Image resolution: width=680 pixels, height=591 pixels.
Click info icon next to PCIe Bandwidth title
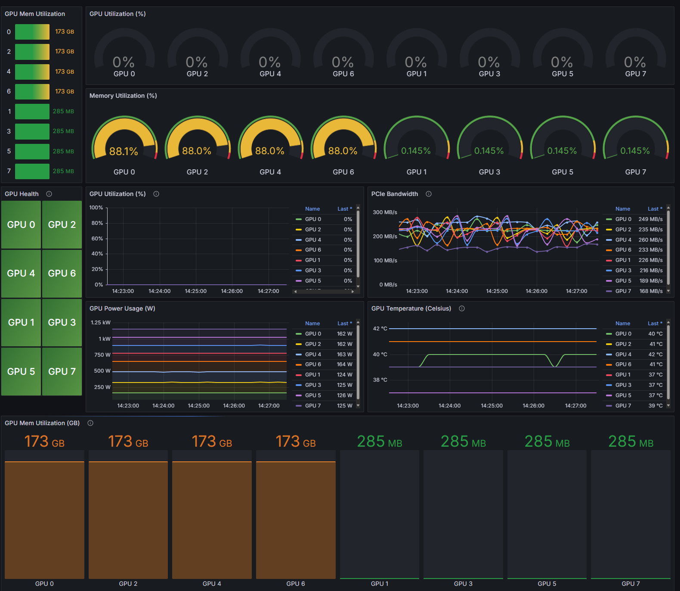click(x=429, y=194)
